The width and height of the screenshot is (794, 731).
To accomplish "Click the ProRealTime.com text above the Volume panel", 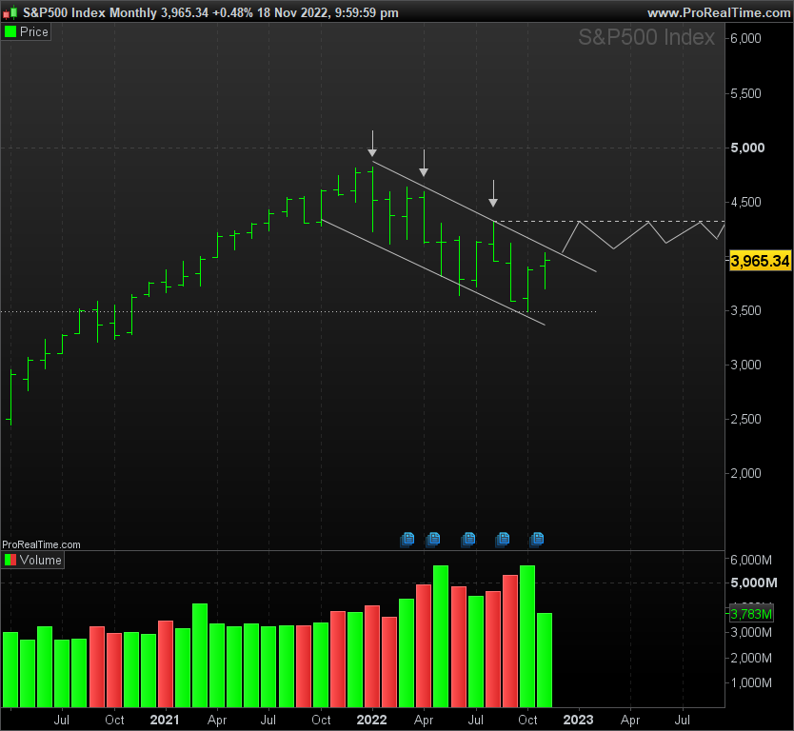I will [41, 544].
